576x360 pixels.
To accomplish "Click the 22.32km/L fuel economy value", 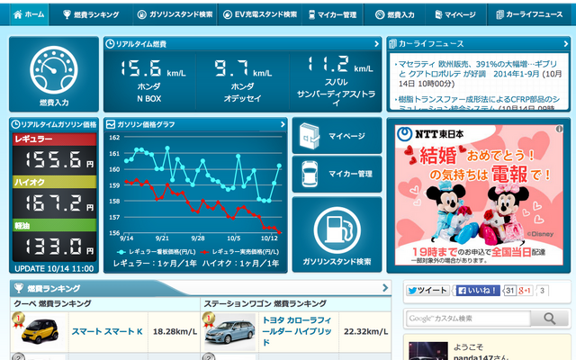I will [365, 332].
